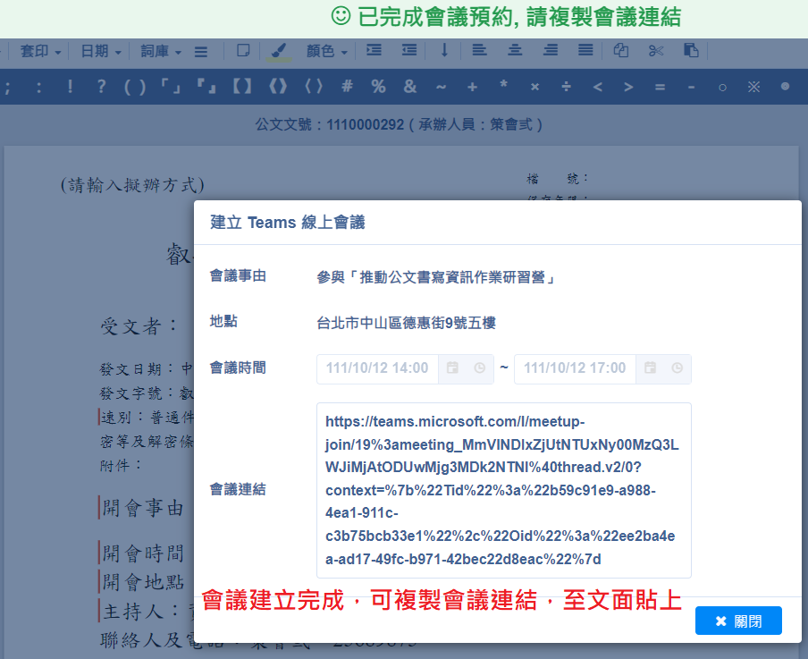
Task: Click the start time field 111/10/12 14:00
Action: (377, 368)
